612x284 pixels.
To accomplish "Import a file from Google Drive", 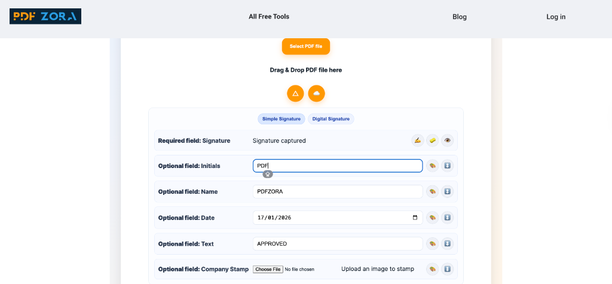I will [x=295, y=93].
